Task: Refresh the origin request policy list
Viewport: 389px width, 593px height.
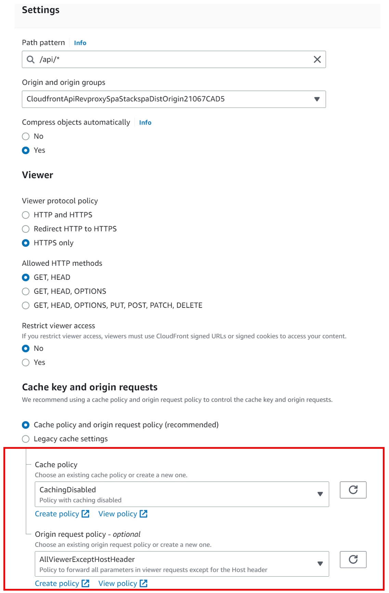Action: pos(353,559)
